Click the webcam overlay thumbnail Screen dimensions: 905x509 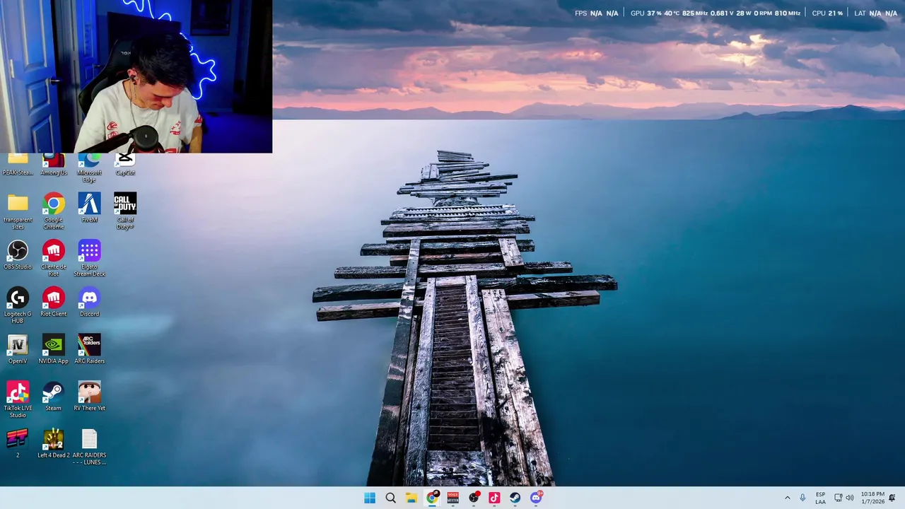pos(136,76)
